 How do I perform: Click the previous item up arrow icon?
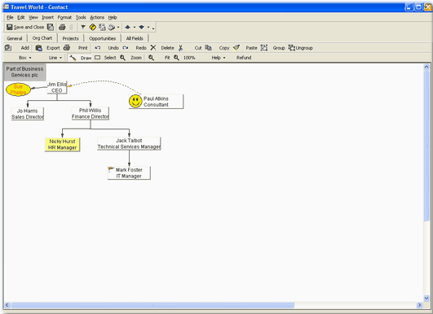(127, 27)
